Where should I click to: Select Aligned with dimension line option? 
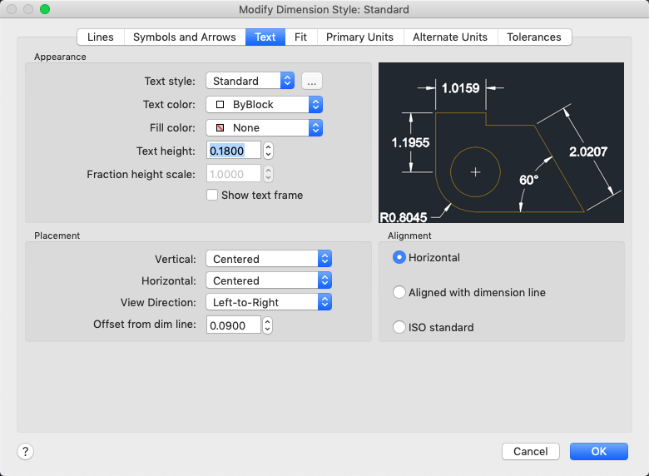(399, 293)
